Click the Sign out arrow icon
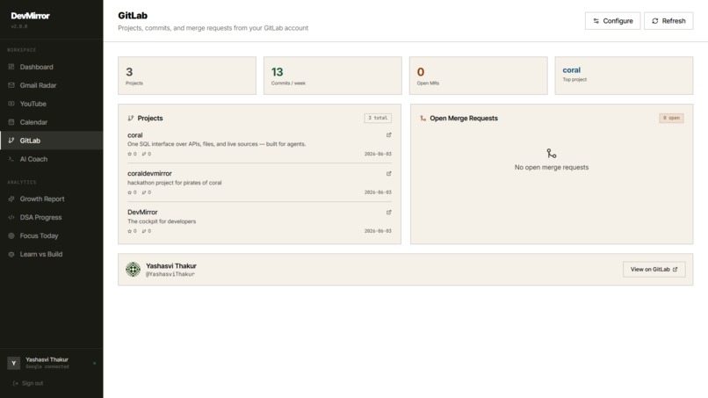Image resolution: width=708 pixels, height=398 pixels. tap(16, 383)
